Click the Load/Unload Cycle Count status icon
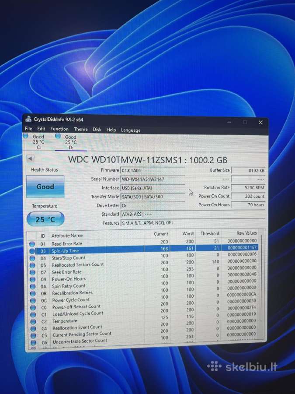The width and height of the screenshot is (295, 394). click(x=33, y=314)
